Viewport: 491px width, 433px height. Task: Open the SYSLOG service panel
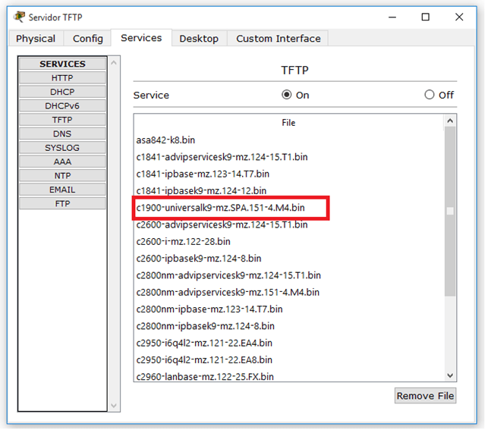click(62, 148)
